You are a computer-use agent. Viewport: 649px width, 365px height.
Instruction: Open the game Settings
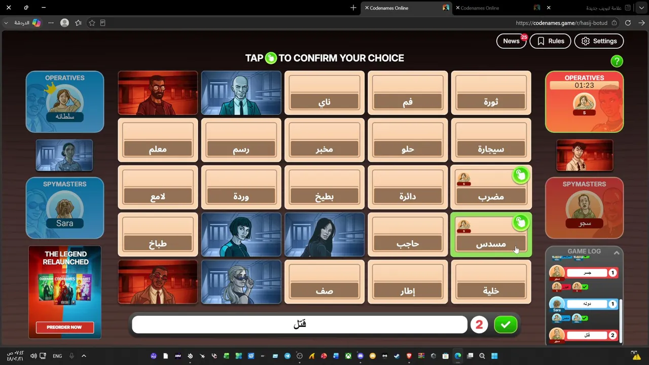(x=599, y=41)
